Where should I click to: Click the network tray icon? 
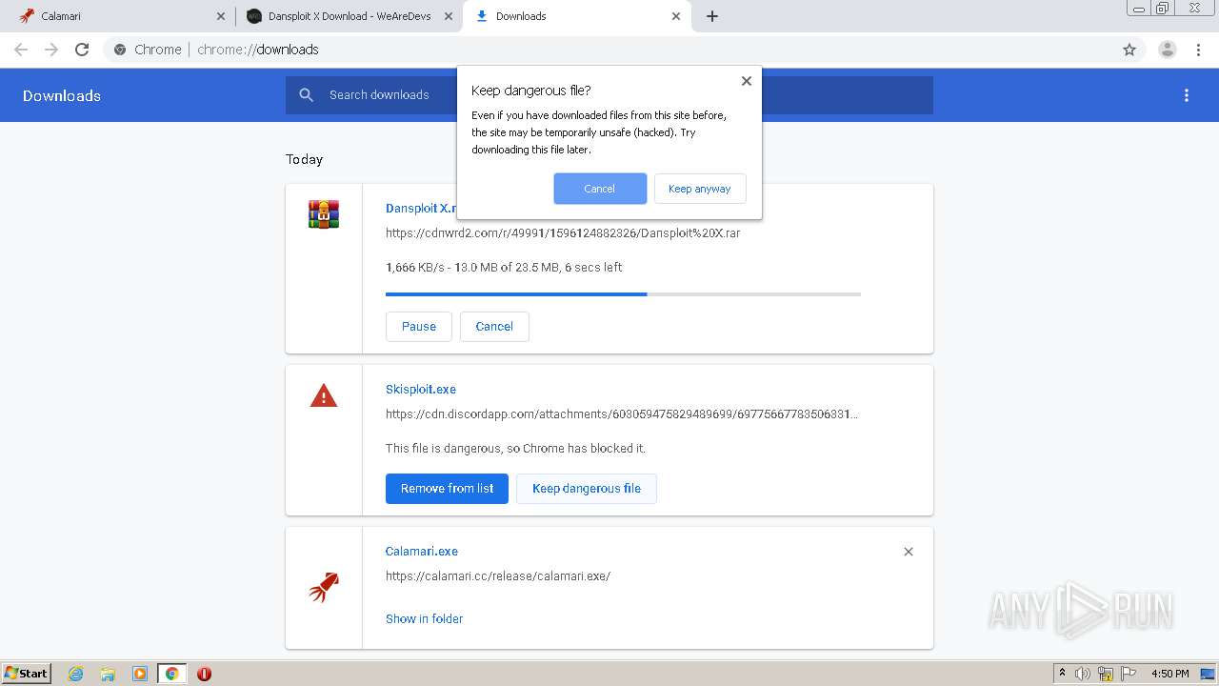(x=1106, y=674)
